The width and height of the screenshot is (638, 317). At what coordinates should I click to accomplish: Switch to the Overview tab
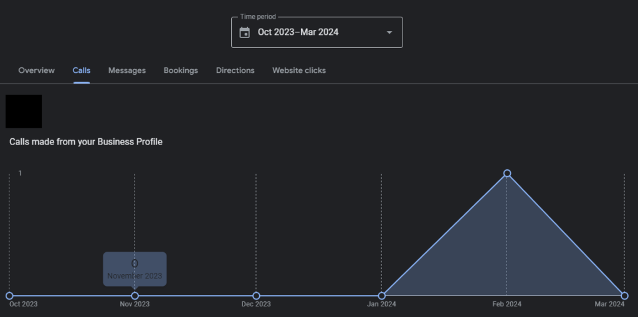[x=36, y=70]
